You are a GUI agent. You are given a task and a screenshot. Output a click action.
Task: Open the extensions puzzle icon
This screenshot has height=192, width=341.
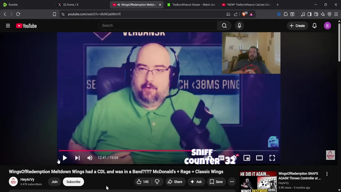click(x=286, y=14)
